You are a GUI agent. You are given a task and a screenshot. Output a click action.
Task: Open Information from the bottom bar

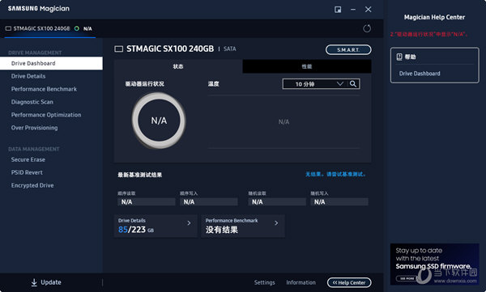301,282
